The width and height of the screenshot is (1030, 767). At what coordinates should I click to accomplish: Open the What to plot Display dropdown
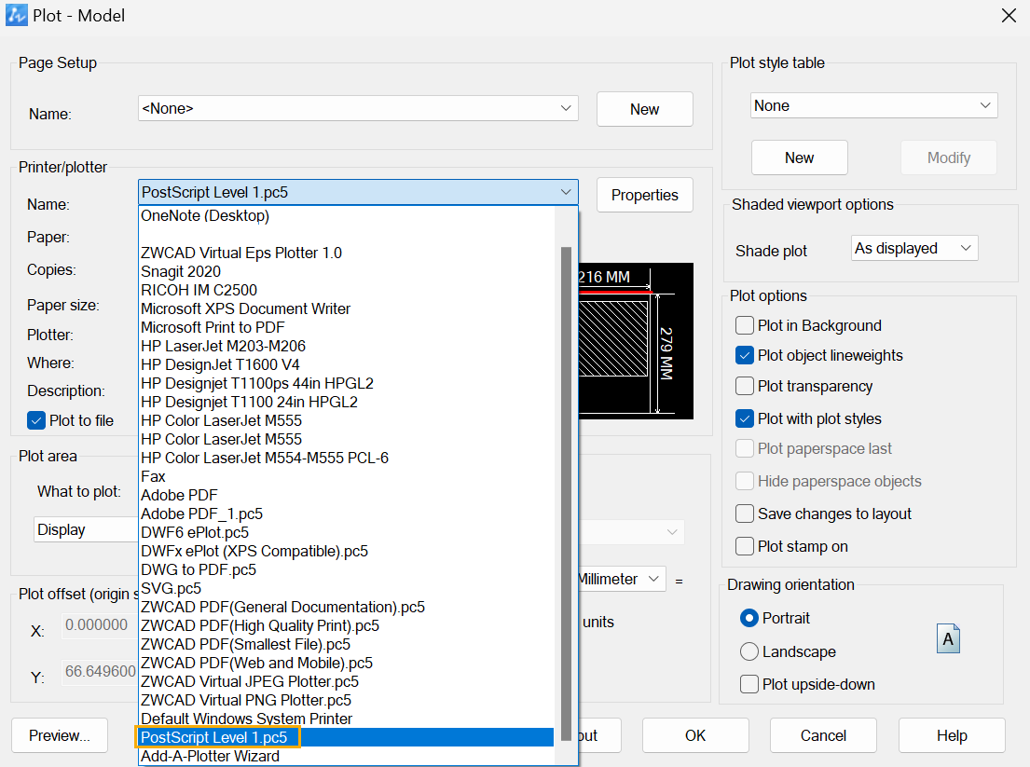coord(86,529)
